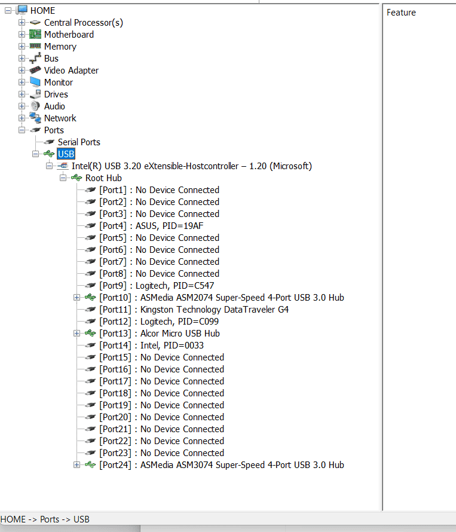The height and width of the screenshot is (532, 456).
Task: Click the Network icon
Action: click(x=35, y=118)
